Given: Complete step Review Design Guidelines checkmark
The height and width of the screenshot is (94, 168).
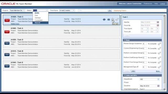Looking at the screenshot, I should (x=159, y=44).
